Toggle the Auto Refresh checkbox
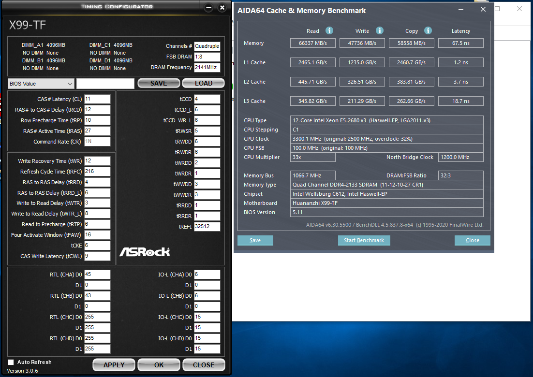Screen dimensions: 533x377 tap(11, 362)
